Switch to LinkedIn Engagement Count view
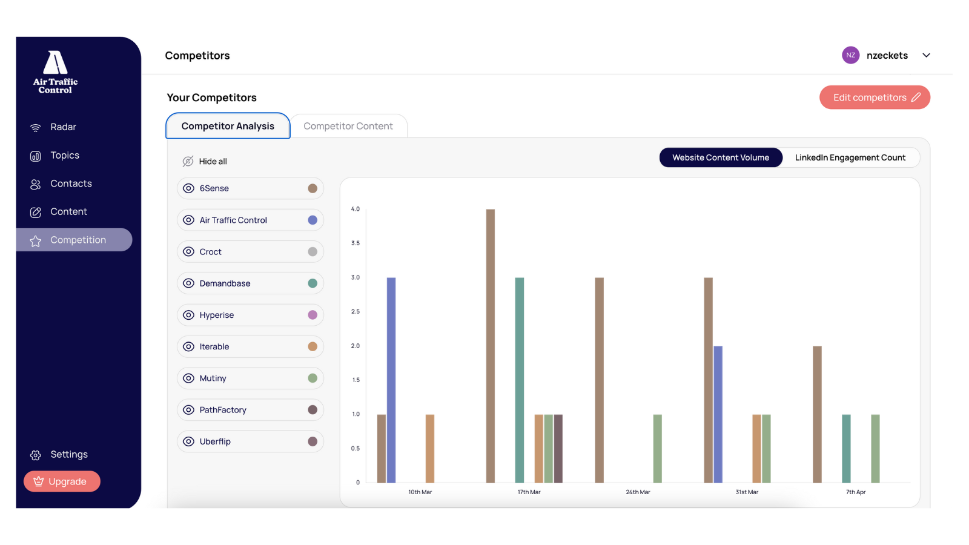 [x=850, y=157]
